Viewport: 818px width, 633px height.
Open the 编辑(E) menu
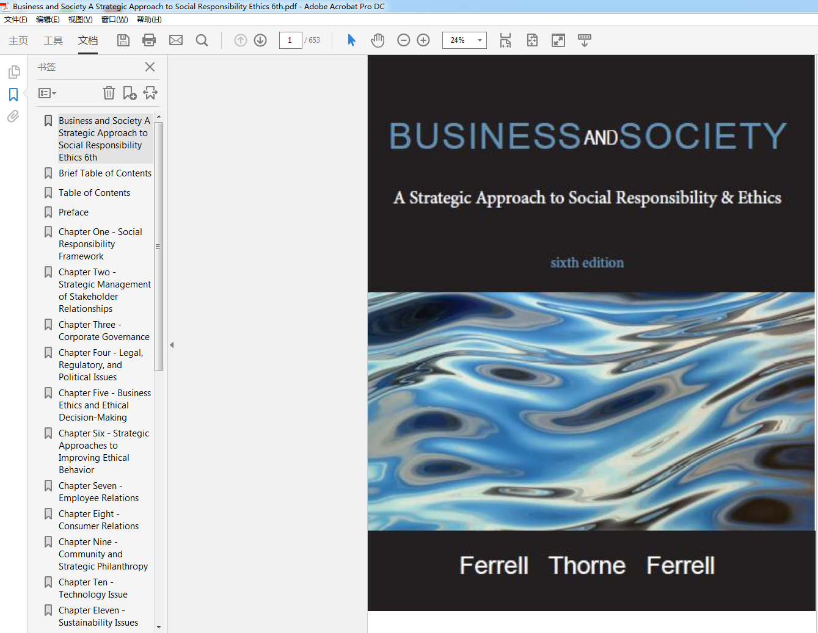tap(48, 20)
